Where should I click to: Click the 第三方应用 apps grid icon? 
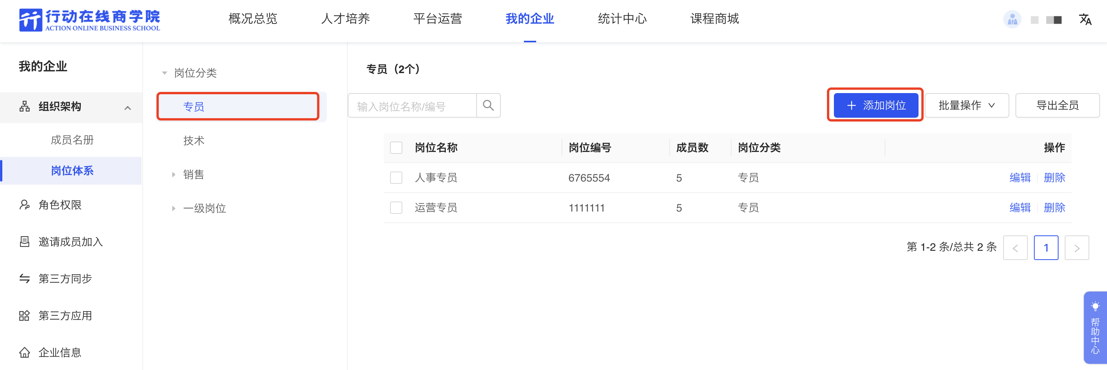coord(25,315)
